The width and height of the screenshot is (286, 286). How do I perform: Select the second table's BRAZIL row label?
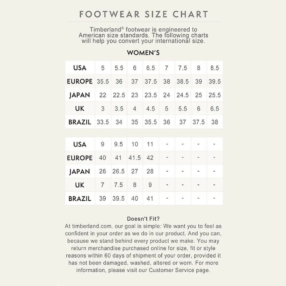pos(80,198)
